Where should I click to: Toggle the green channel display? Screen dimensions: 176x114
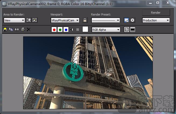pyautogui.click(x=60, y=30)
